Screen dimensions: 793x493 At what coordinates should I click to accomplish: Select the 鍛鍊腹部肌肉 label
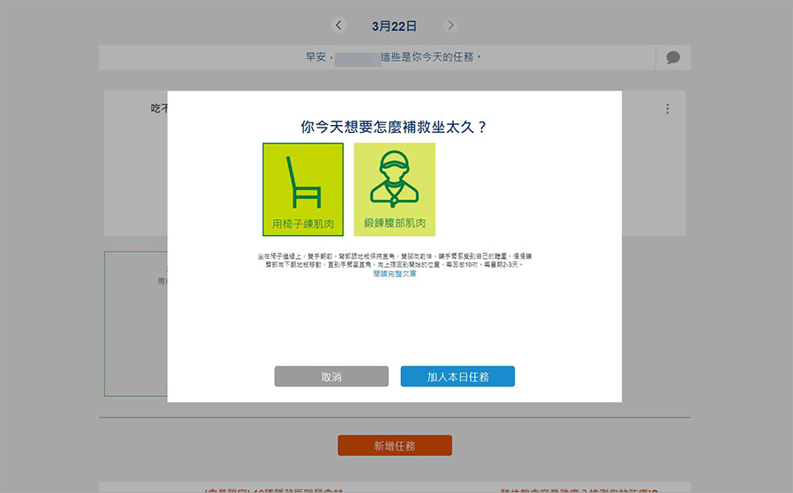(395, 224)
